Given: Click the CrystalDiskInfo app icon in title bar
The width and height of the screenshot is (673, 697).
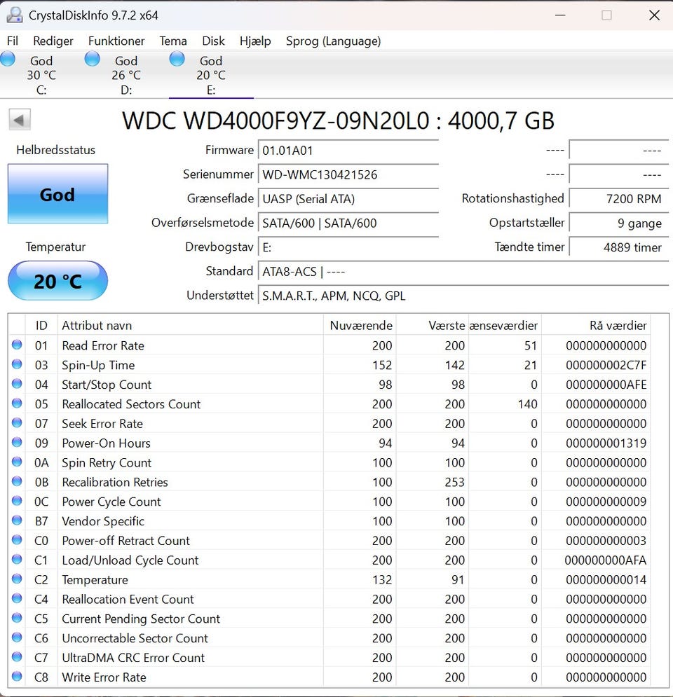Looking at the screenshot, I should [14, 15].
